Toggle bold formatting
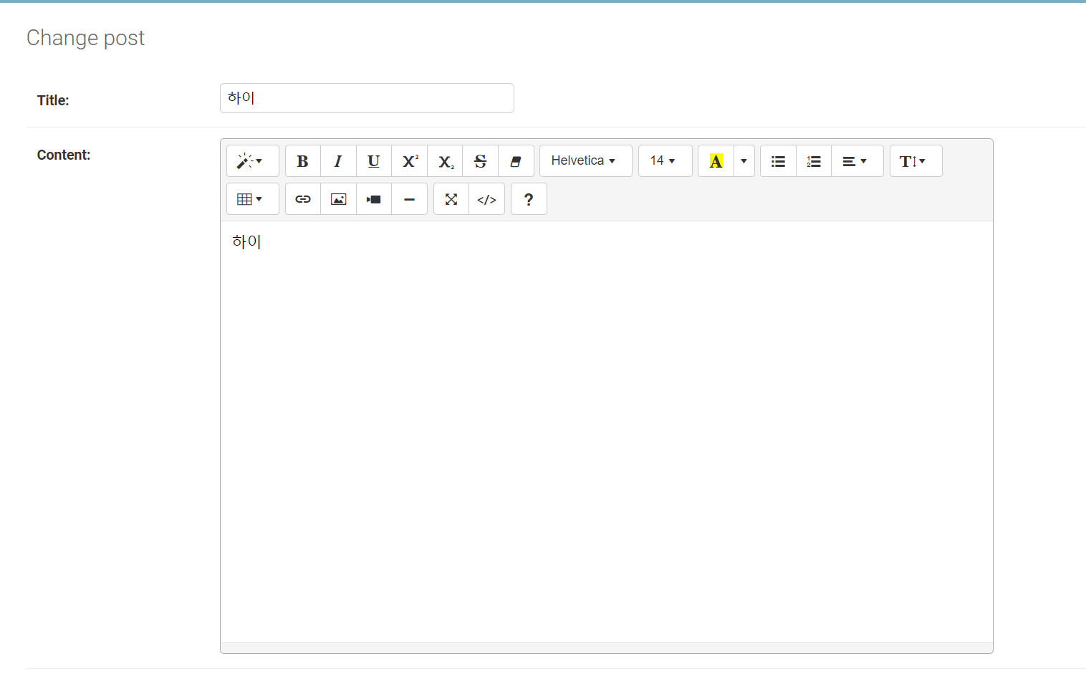Image resolution: width=1086 pixels, height=674 pixels. [x=303, y=160]
